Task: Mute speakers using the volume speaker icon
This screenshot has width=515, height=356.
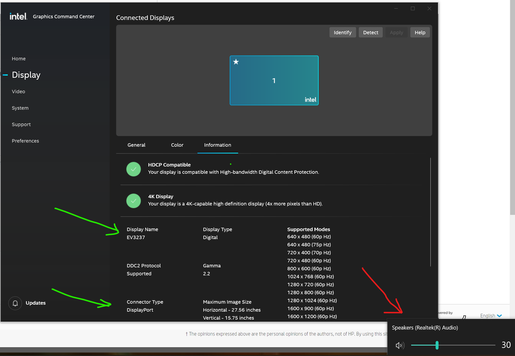Action: click(x=400, y=345)
